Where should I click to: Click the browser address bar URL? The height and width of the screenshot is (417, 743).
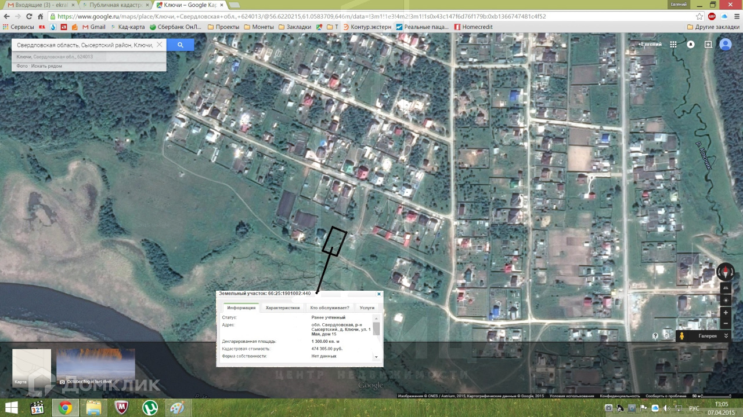point(371,16)
